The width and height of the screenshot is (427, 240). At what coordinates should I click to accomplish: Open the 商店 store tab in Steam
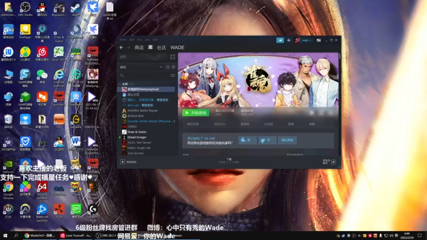point(139,47)
